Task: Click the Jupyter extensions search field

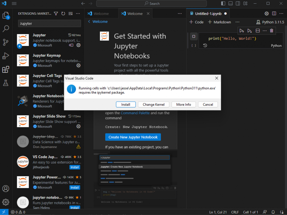Action: 49,24
